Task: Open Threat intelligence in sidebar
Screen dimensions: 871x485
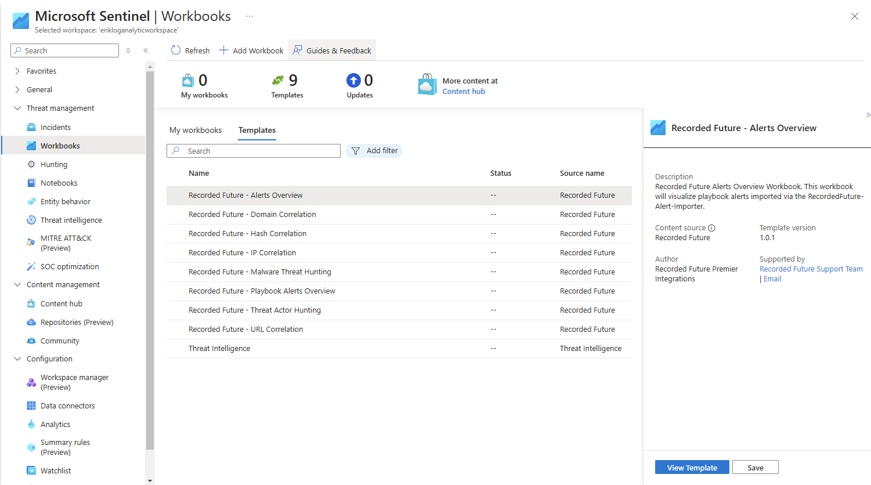Action: [71, 220]
